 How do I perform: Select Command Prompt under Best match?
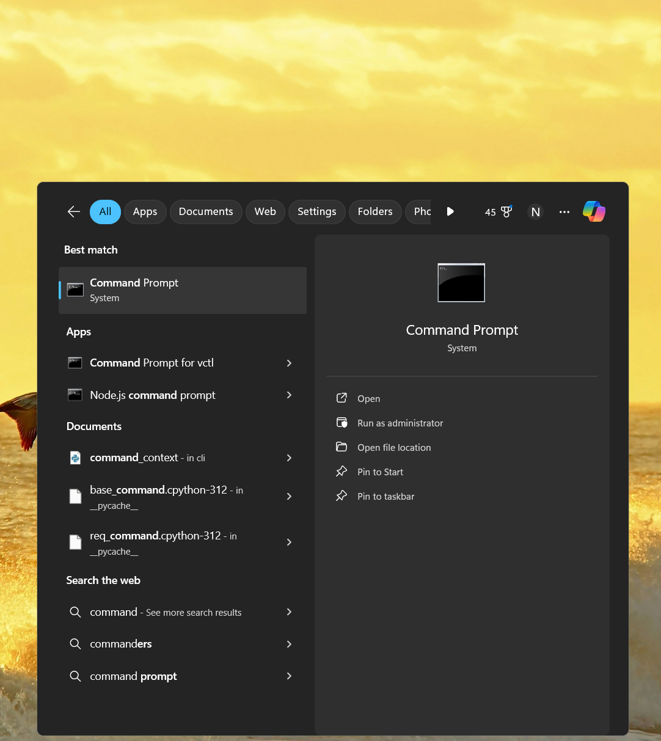pyautogui.click(x=182, y=290)
